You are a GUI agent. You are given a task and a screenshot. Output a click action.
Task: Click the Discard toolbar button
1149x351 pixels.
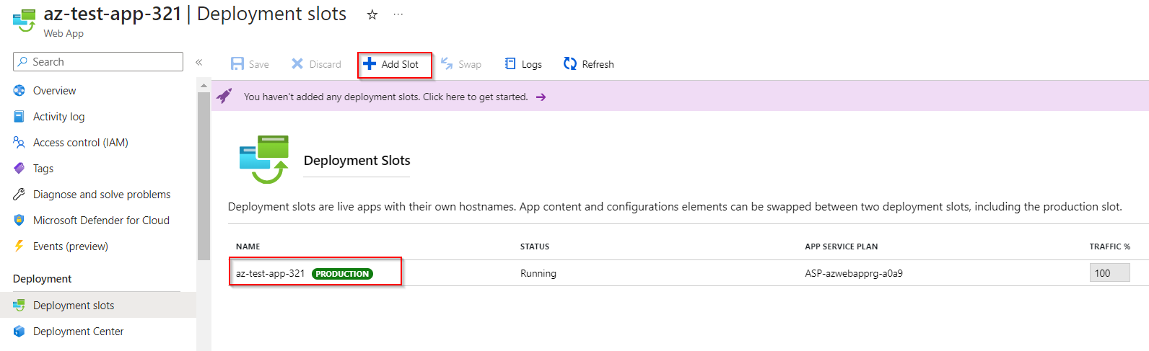pyautogui.click(x=316, y=64)
